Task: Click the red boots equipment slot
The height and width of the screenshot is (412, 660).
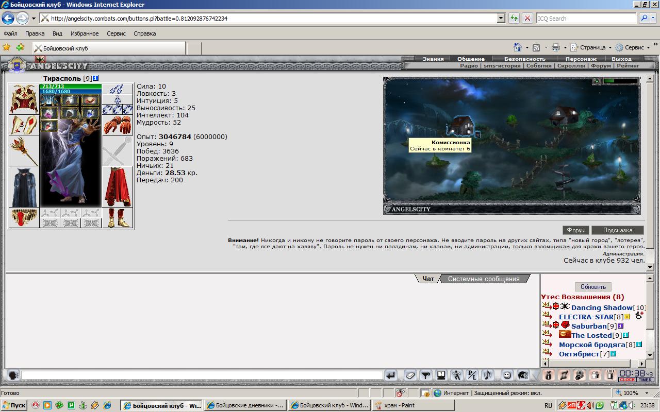Action: [x=118, y=218]
